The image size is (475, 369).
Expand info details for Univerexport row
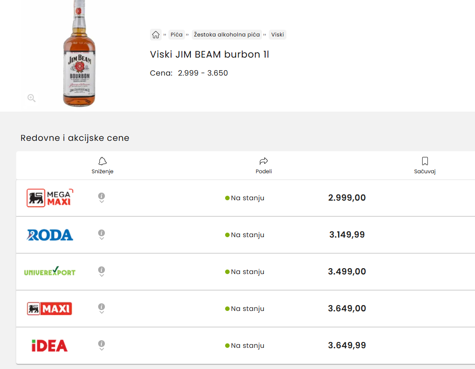tap(102, 271)
